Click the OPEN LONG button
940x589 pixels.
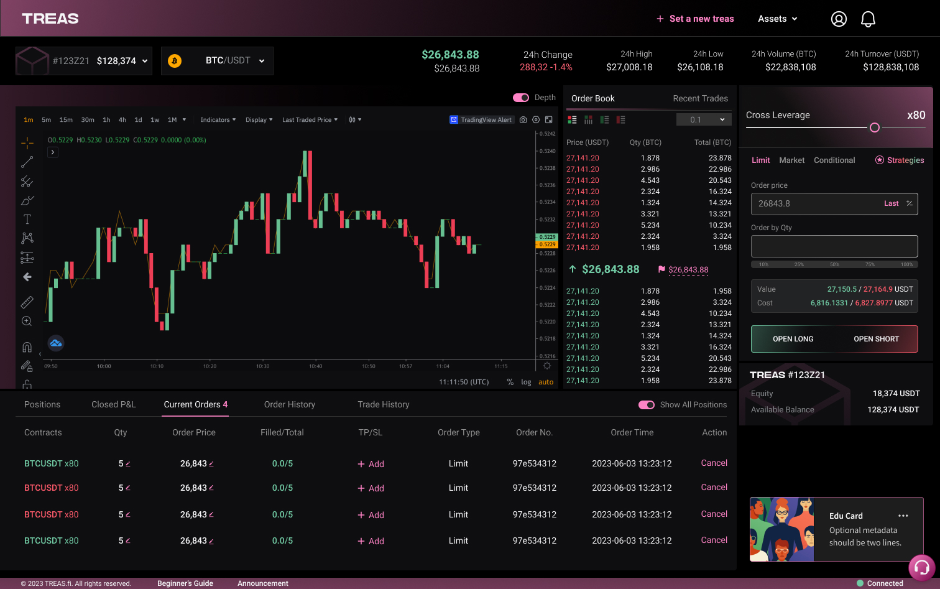click(x=793, y=339)
